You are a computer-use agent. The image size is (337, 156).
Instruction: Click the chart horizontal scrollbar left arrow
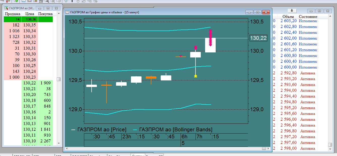67,148
